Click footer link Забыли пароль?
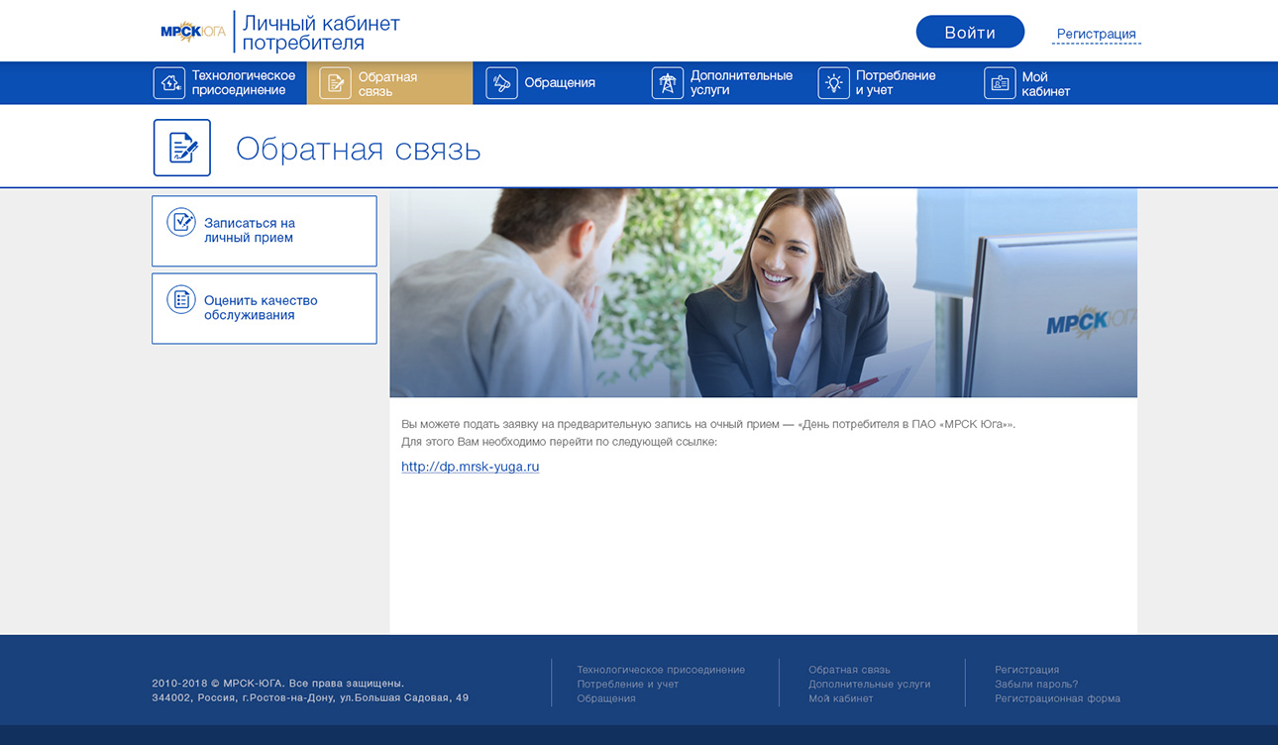1278x745 pixels. [x=1035, y=684]
